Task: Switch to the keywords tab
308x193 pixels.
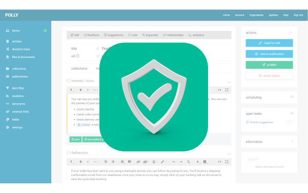Action: click(x=150, y=35)
